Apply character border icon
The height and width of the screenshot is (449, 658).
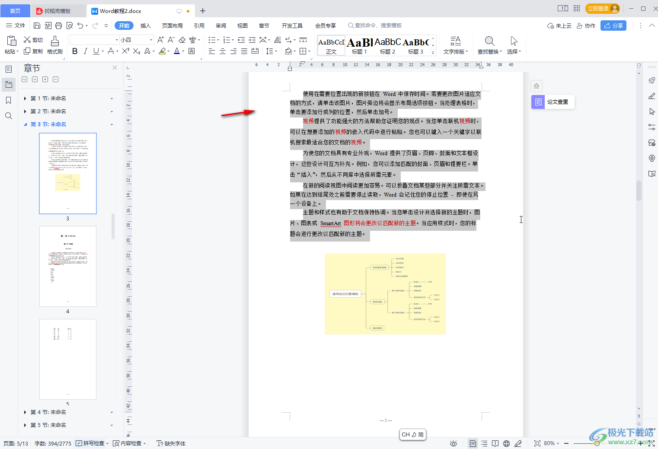click(x=192, y=51)
